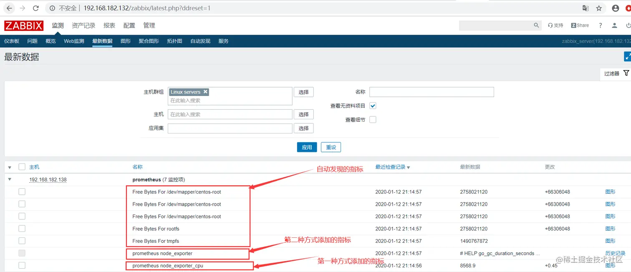Check the third Free Bytes For /dev/mapper/centos-root row
This screenshot has height=272, width=631.
pyautogui.click(x=22, y=216)
